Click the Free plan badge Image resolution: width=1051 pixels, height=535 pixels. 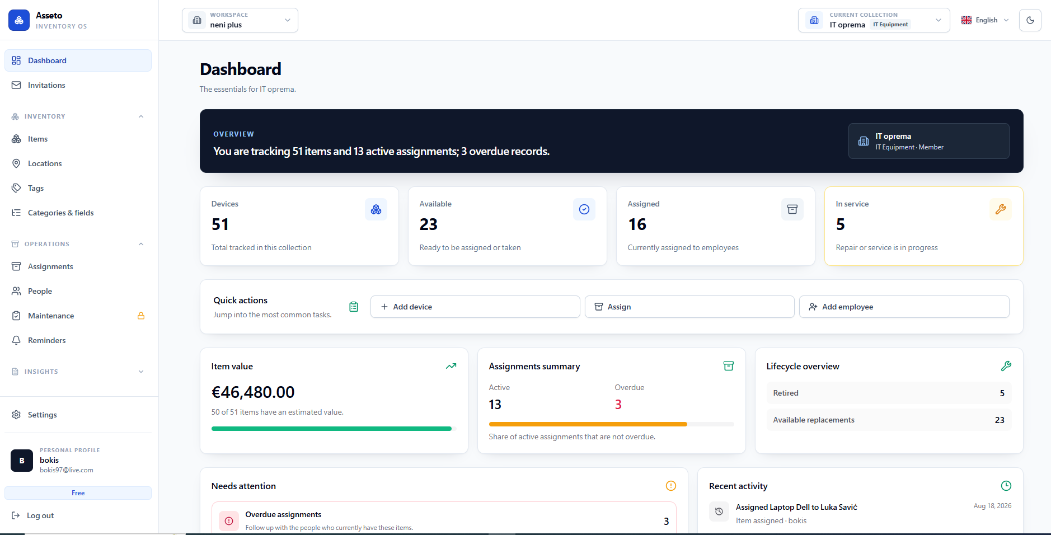pyautogui.click(x=78, y=493)
